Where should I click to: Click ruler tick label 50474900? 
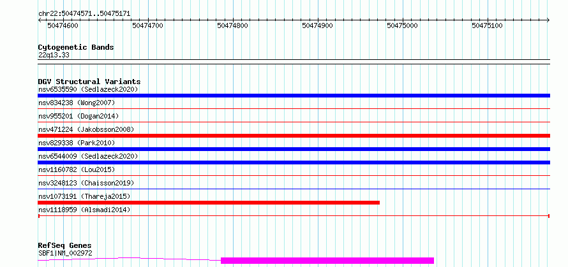tap(317, 25)
